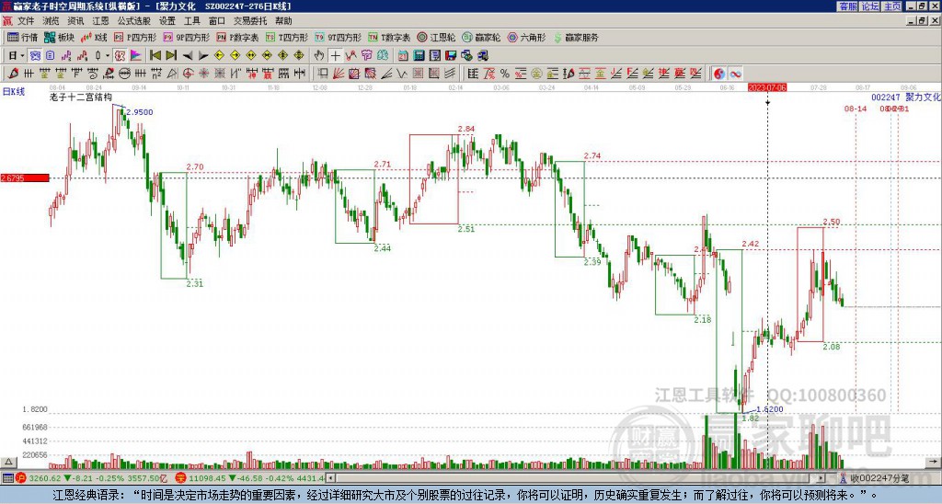
Task: Open the 江恩轮 Gann wheel
Action: [436, 37]
